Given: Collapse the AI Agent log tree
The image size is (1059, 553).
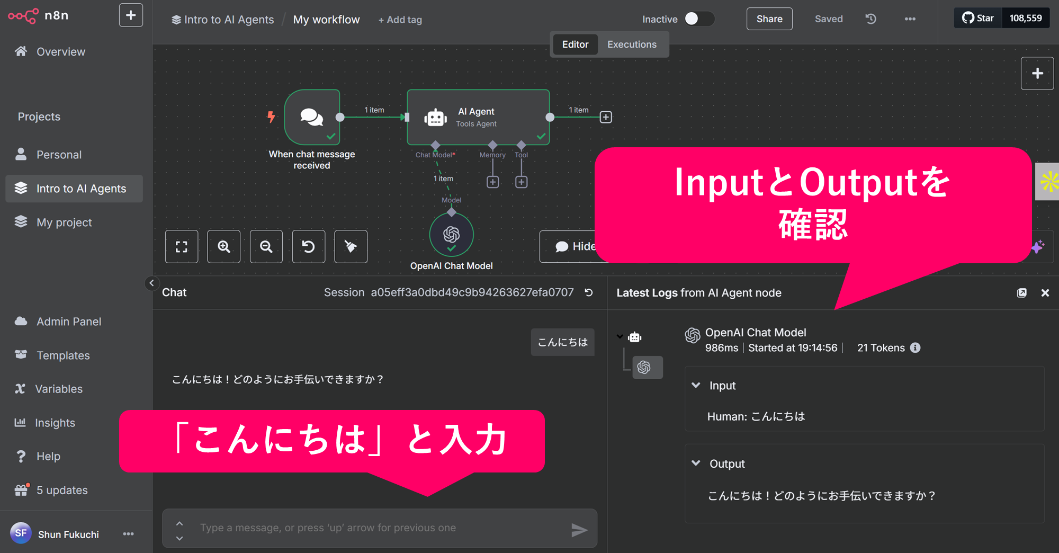Looking at the screenshot, I should [x=620, y=336].
